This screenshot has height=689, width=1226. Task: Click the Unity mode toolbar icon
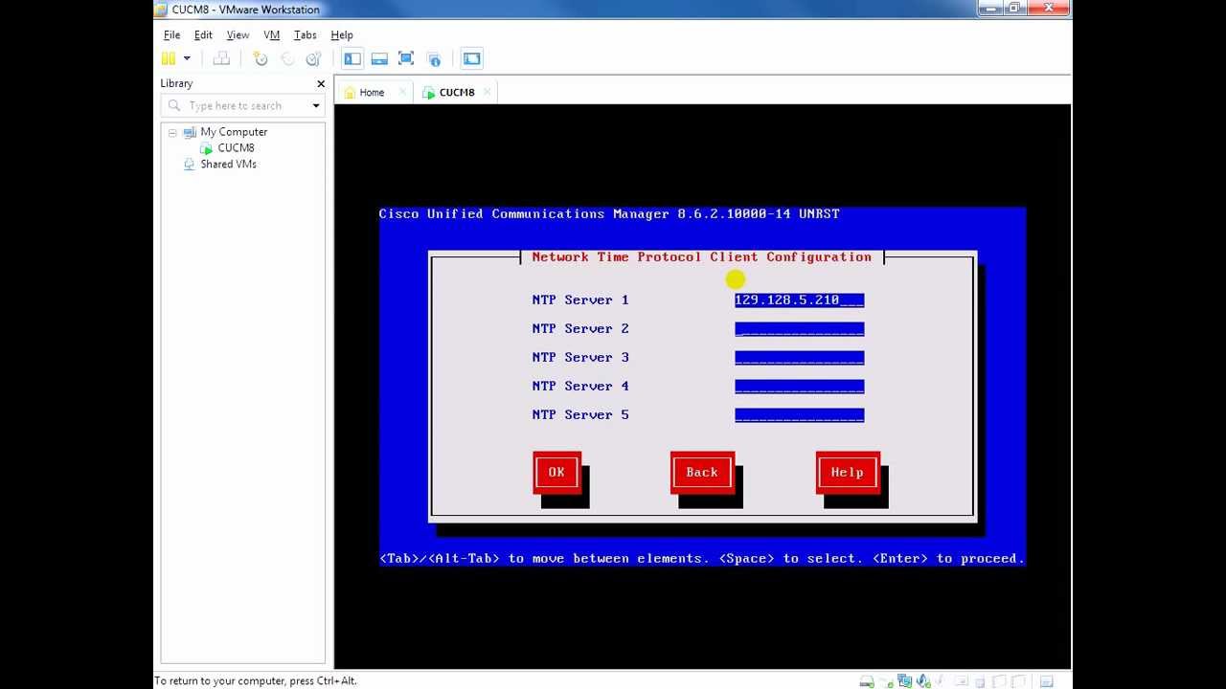coord(433,58)
